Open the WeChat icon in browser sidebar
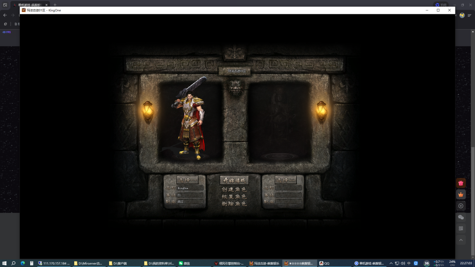475x267 pixels. pos(461,217)
